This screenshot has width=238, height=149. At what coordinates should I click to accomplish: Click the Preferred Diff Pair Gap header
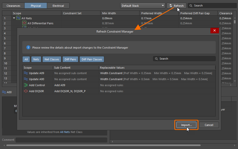198,13
